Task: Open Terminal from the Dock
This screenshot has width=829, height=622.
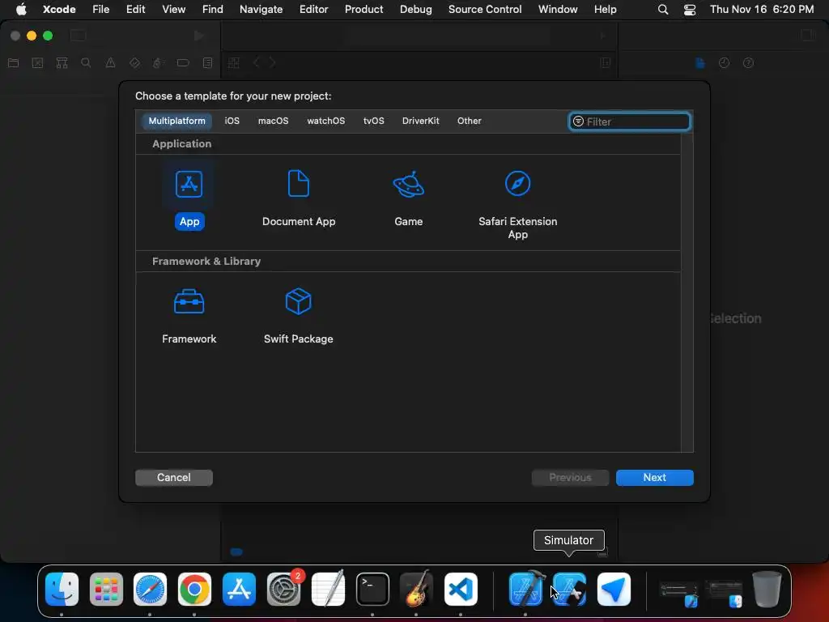Action: 372,589
